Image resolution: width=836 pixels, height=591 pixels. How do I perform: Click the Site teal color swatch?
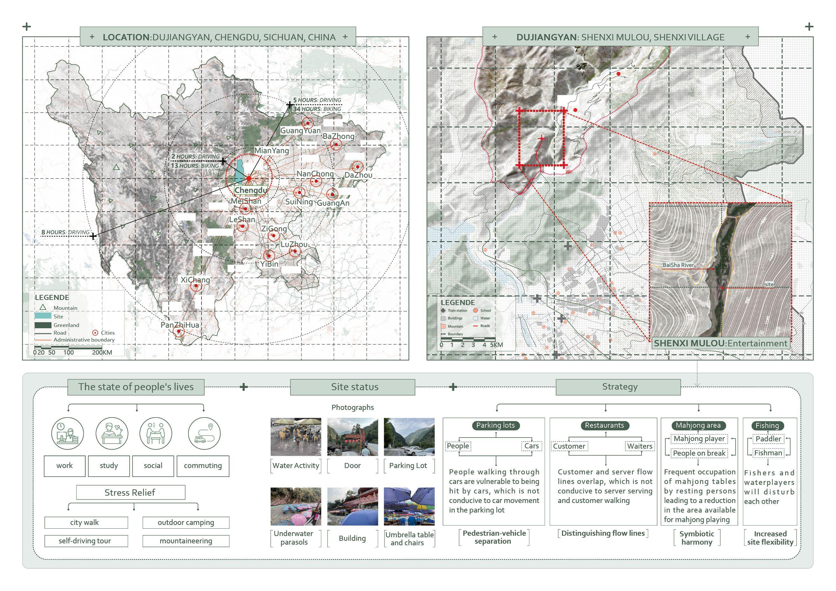[x=43, y=316]
